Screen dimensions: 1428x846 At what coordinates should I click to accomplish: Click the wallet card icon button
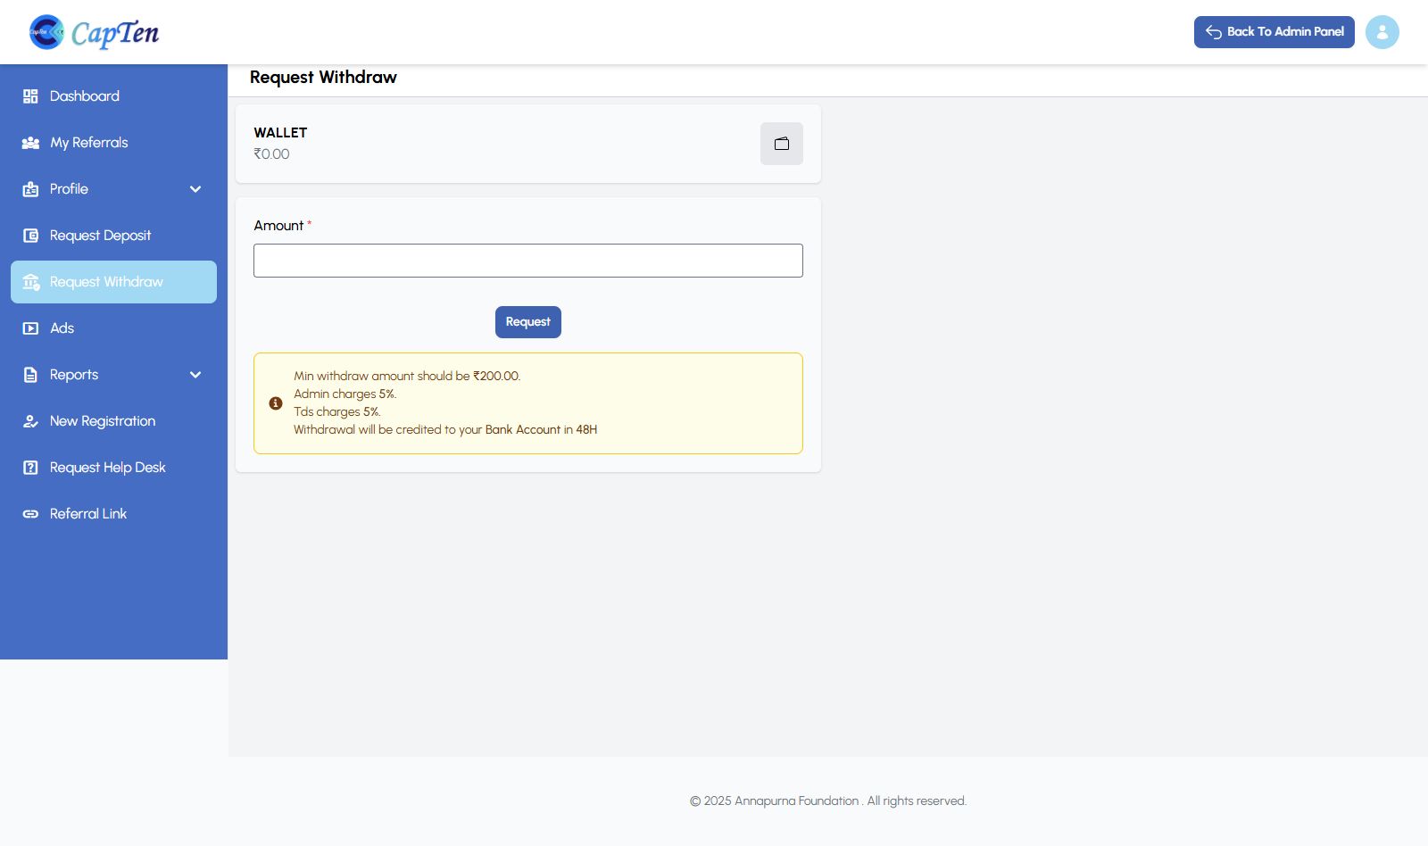[x=782, y=144]
